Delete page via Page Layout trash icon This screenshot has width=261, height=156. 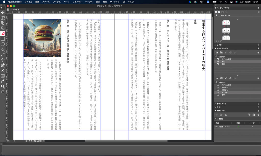pyautogui.click(x=258, y=12)
